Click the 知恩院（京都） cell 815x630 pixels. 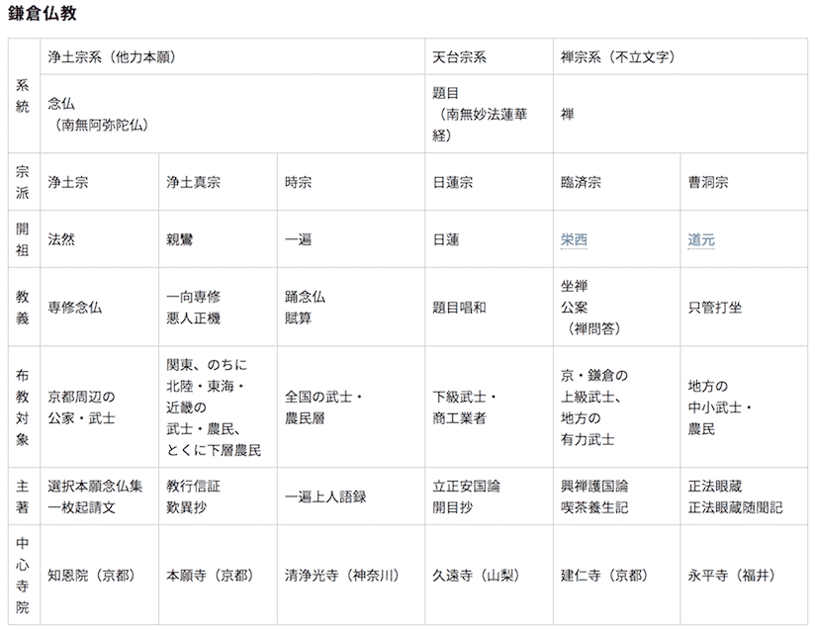point(99,575)
